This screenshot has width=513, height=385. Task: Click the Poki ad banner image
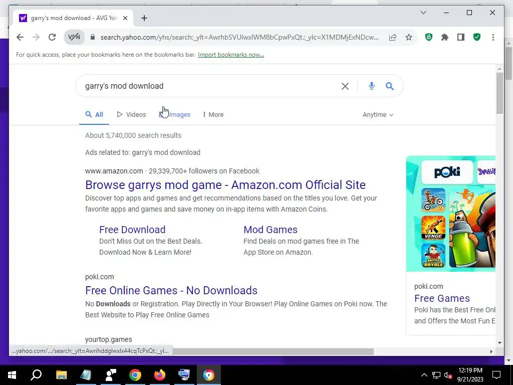click(x=450, y=214)
